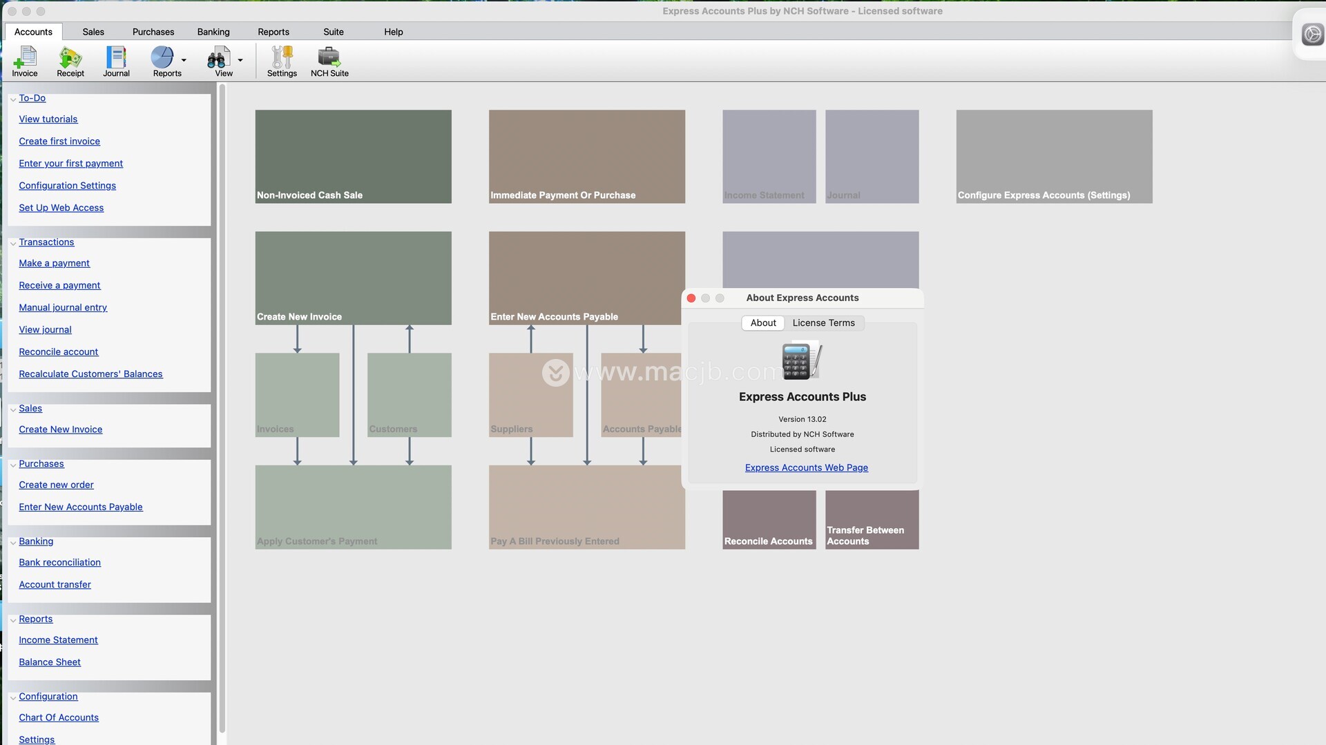Viewport: 1326px width, 745px height.
Task: Switch to the License Terms tab
Action: click(x=823, y=323)
